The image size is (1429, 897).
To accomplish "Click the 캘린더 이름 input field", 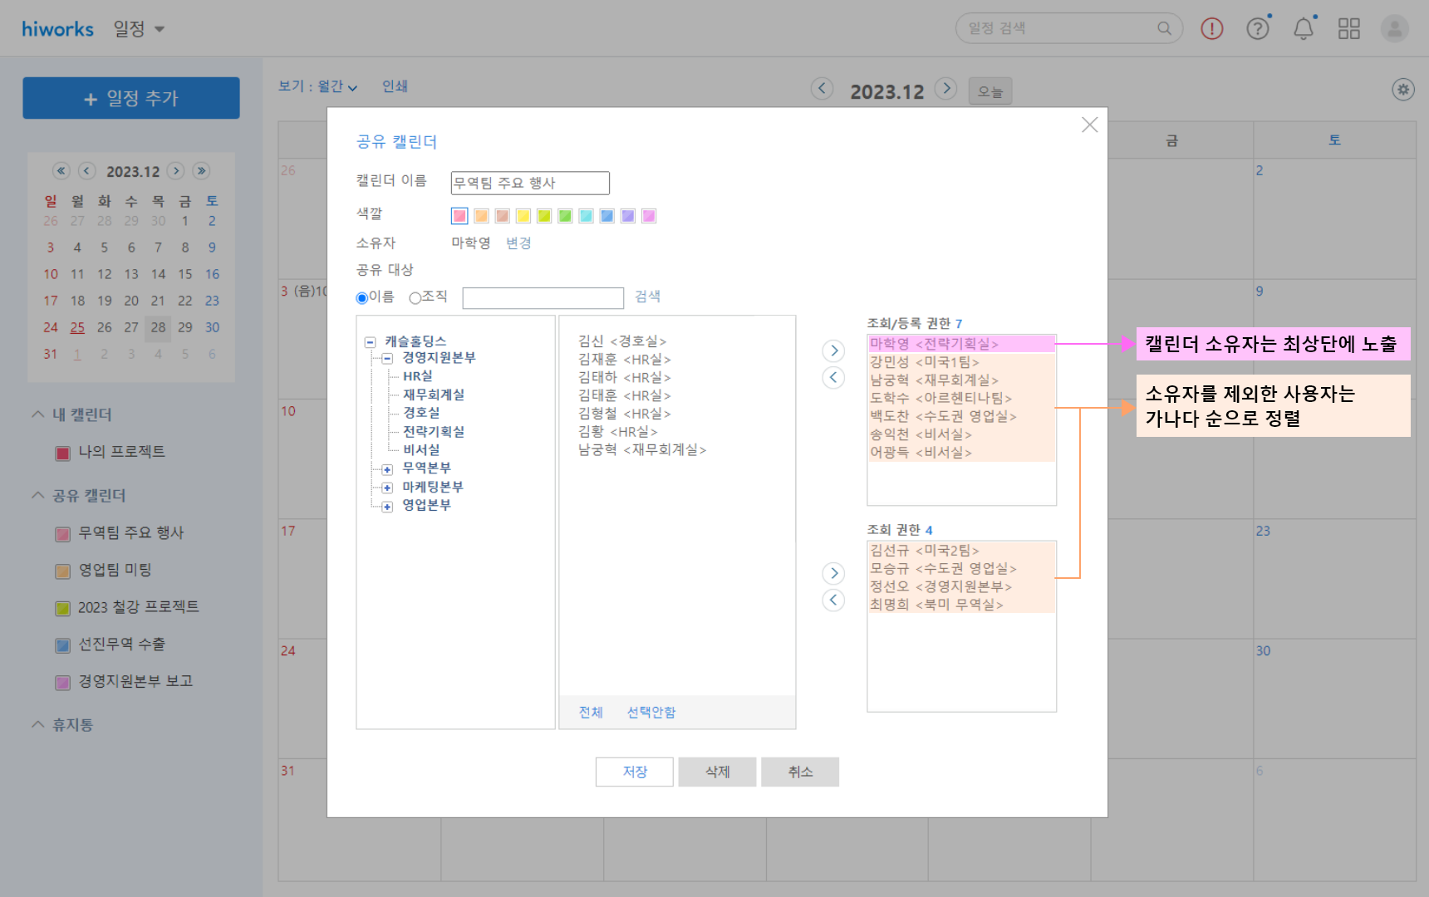I will click(530, 183).
